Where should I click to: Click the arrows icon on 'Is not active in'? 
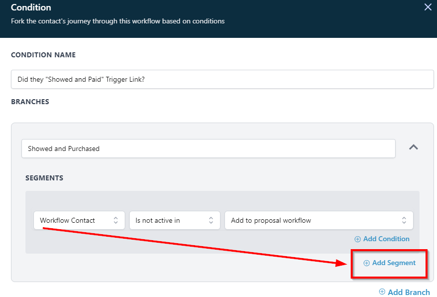[211, 220]
